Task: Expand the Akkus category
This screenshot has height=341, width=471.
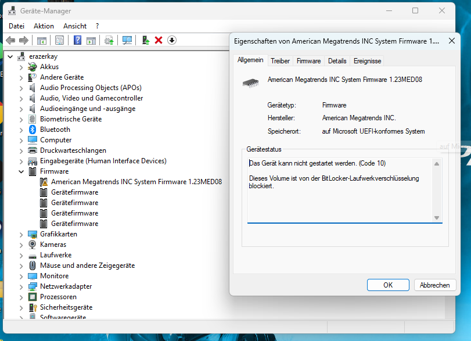Action: [x=21, y=67]
